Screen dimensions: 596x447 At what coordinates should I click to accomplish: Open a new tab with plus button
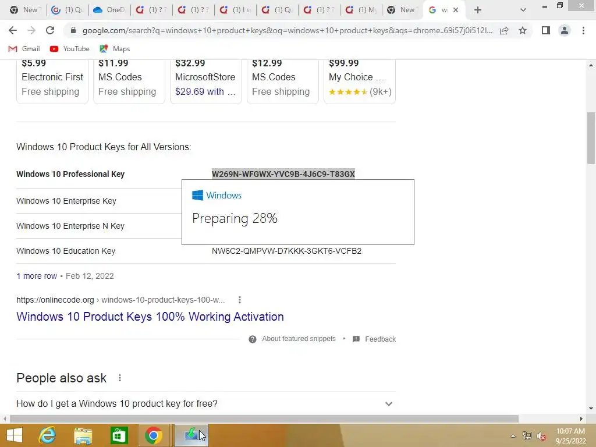pyautogui.click(x=478, y=10)
